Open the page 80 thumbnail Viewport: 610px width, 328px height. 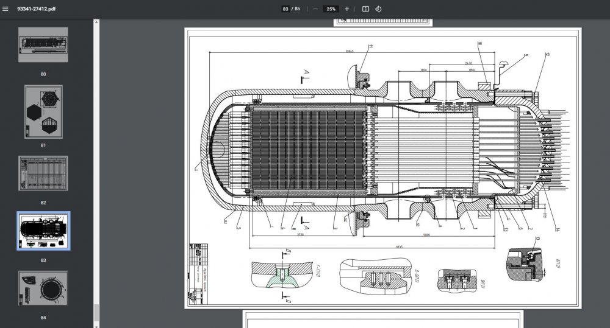click(43, 44)
